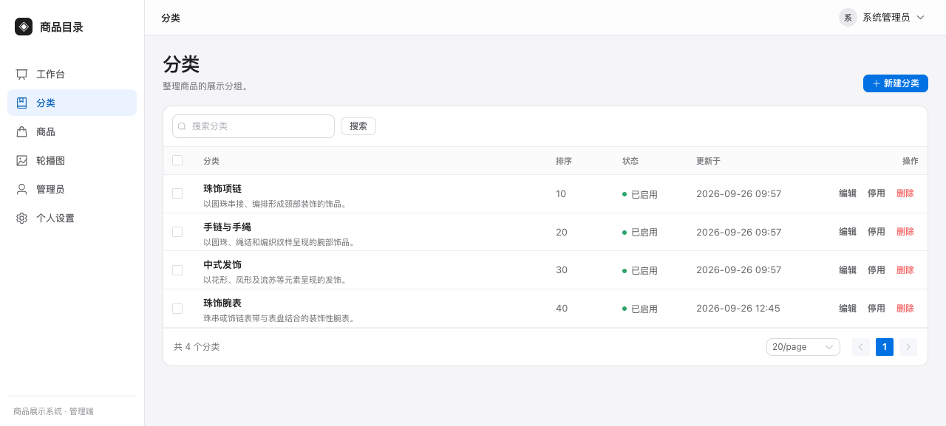Click the 手链与手绳 category name
This screenshot has width=946, height=426.
228,227
